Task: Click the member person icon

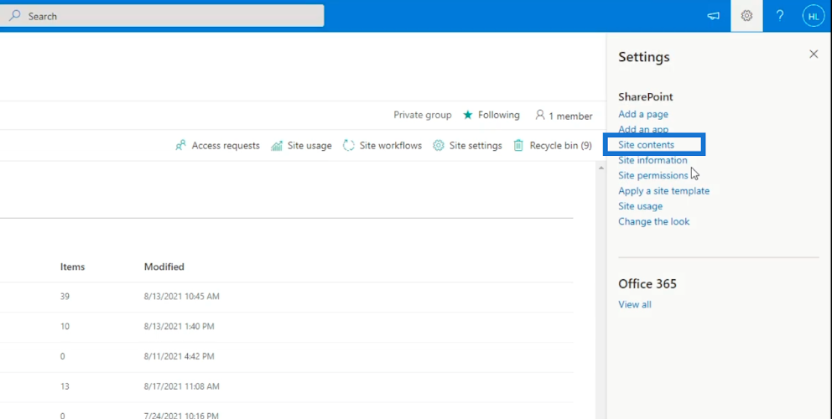Action: pyautogui.click(x=540, y=115)
